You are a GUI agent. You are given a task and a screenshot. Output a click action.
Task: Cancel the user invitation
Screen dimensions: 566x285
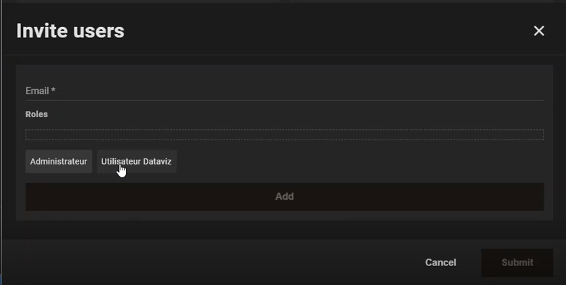click(x=440, y=263)
